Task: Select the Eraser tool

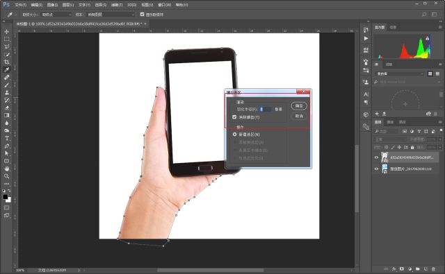Action: 6,108
